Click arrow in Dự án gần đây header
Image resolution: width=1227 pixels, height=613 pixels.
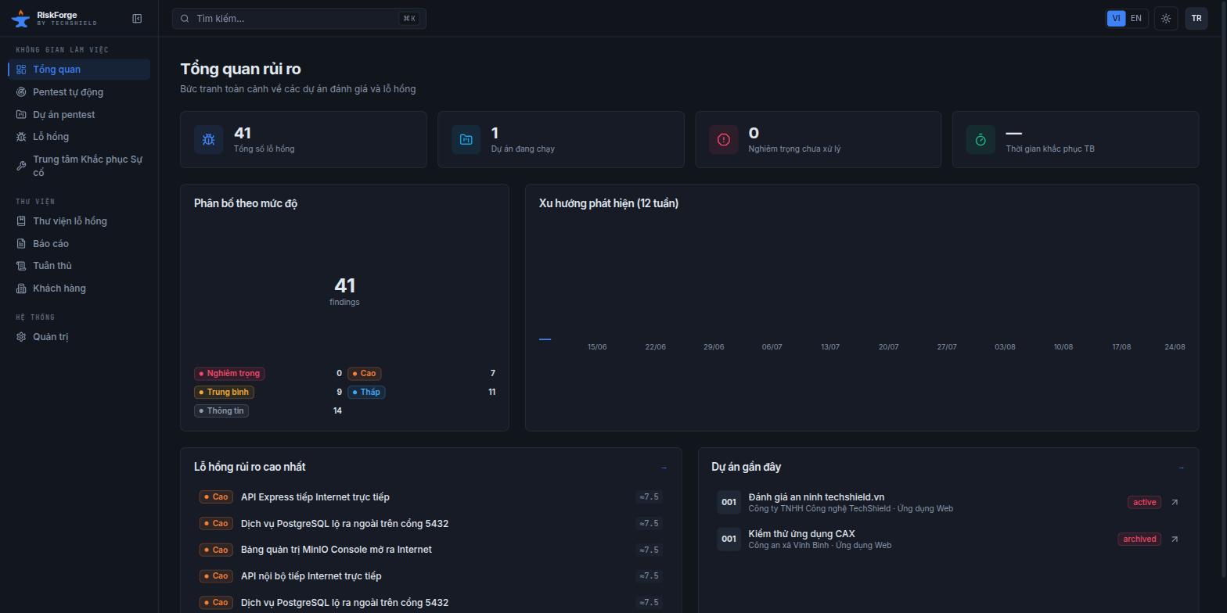tap(1181, 468)
